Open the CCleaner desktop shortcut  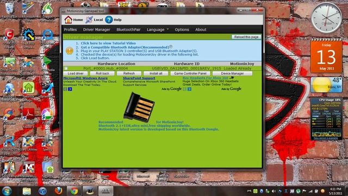pos(9,116)
